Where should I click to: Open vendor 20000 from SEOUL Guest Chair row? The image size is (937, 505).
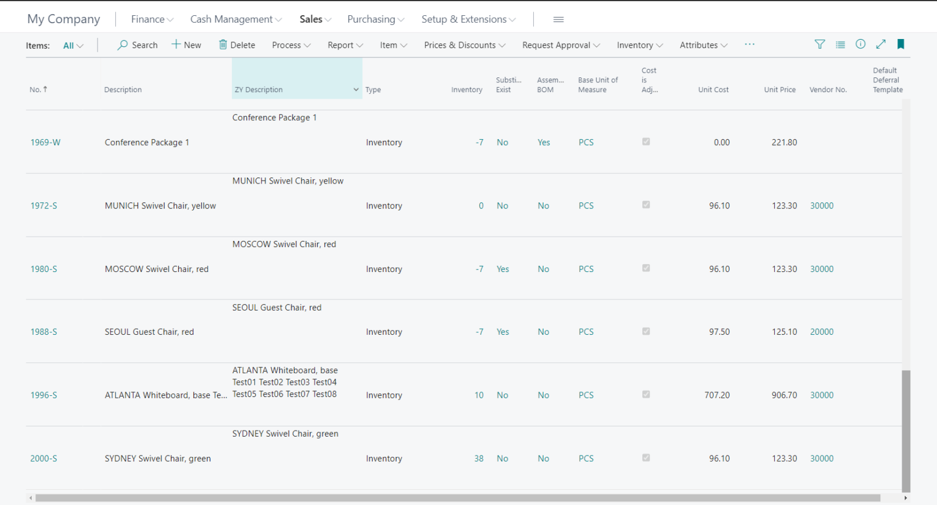click(x=822, y=331)
